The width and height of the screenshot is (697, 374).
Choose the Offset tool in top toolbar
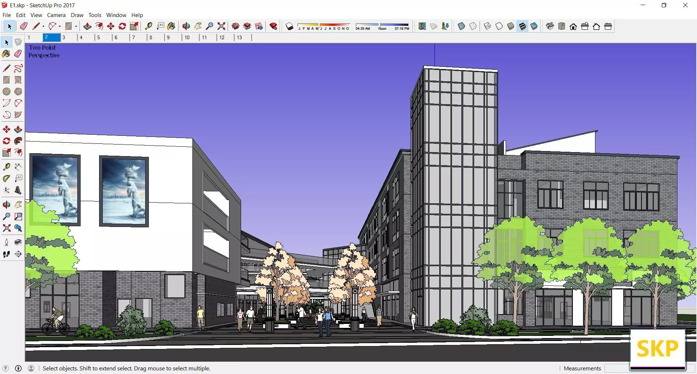(99, 26)
